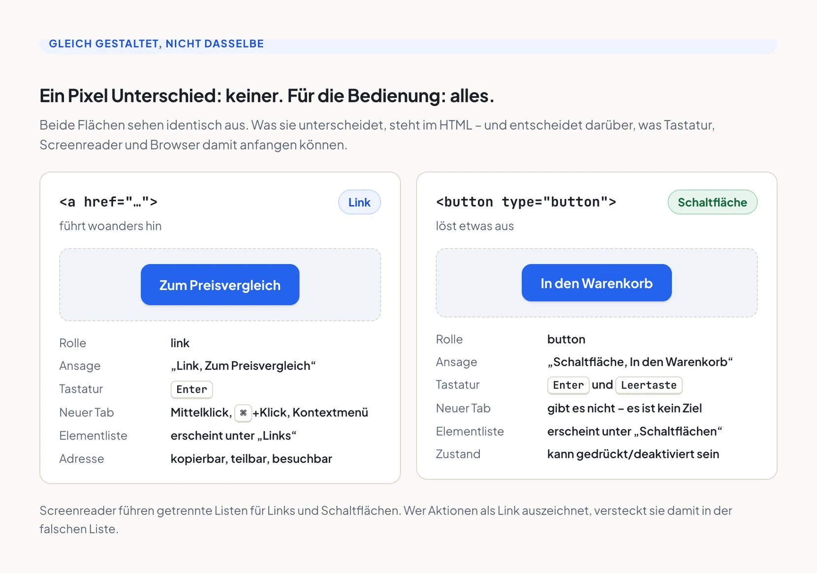Viewport: 817px width, 573px height.
Task: Click the <a href="…"> code heading
Action: (108, 202)
